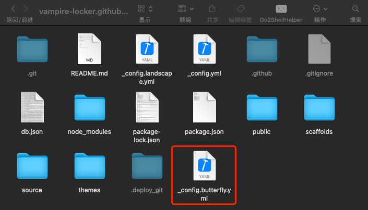Select the package-lock.json file thumbnail
Viewport: 368px width, 210px height.
coord(147,107)
